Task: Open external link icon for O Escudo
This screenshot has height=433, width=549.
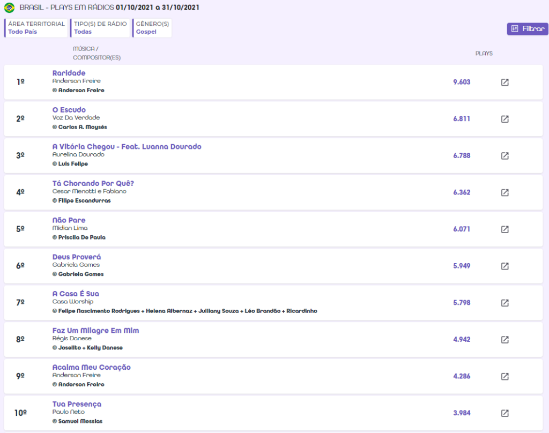Action: (505, 119)
